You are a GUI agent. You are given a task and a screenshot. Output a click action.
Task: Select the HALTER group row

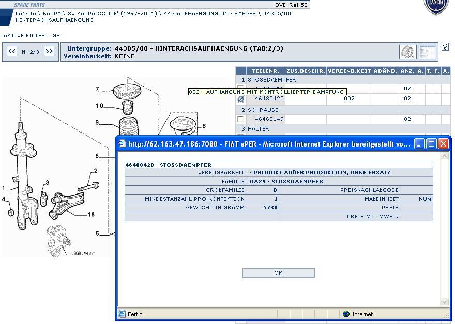pyautogui.click(x=343, y=128)
